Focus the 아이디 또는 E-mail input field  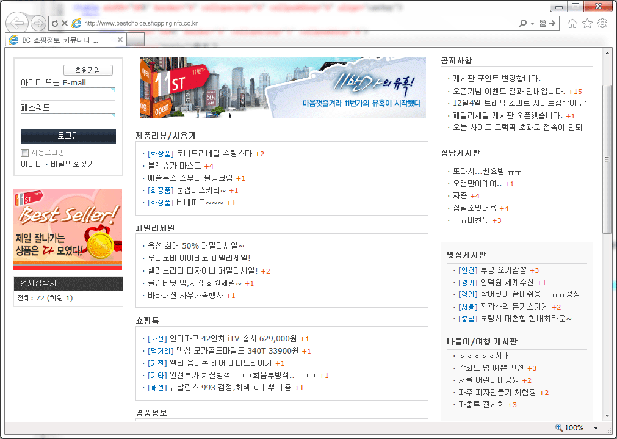[68, 94]
